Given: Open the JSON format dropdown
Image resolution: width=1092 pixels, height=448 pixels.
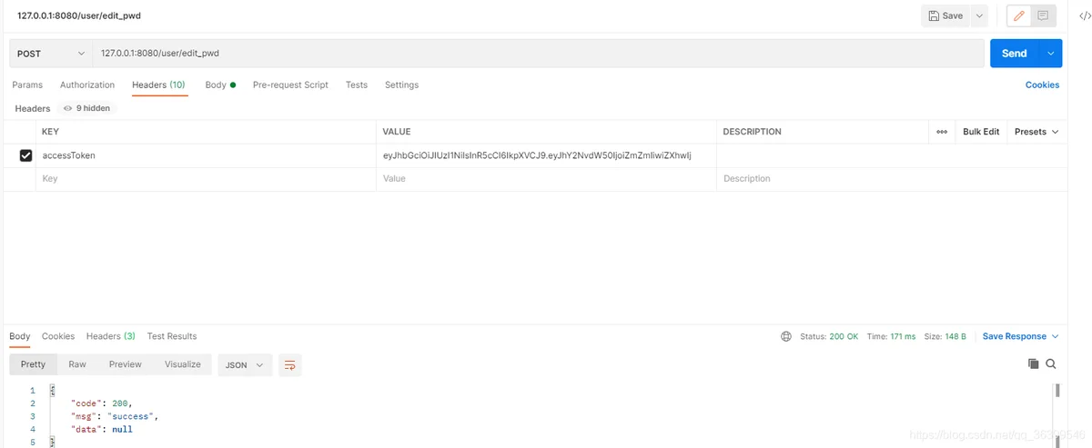Looking at the screenshot, I should click(x=245, y=364).
